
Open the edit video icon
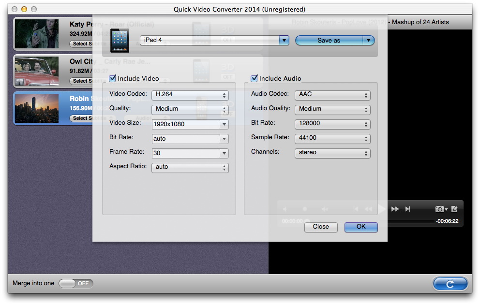click(x=454, y=209)
